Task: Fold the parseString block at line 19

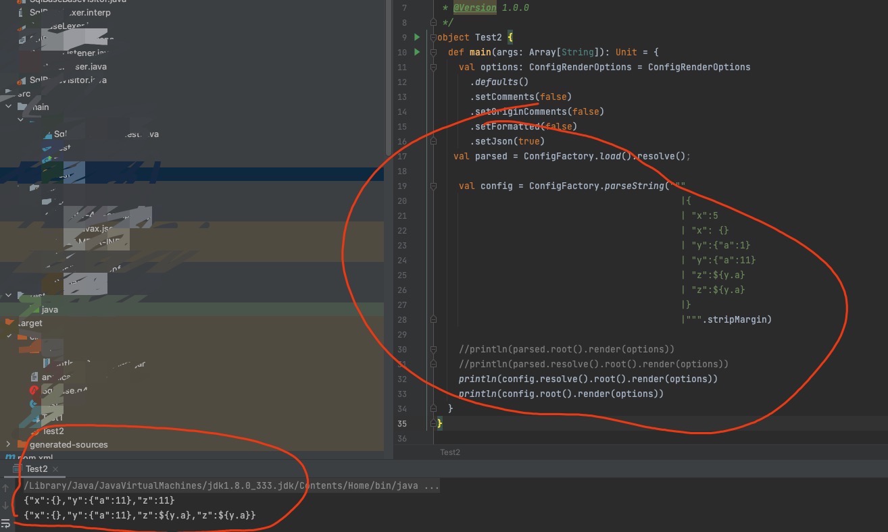Action: pyautogui.click(x=433, y=186)
